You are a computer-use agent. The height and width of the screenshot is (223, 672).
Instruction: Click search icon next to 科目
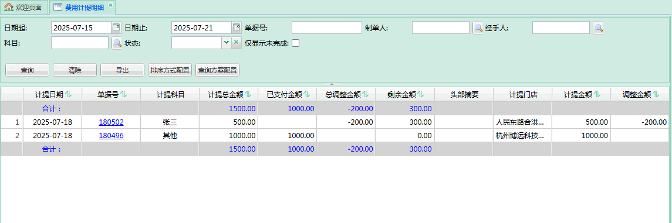point(117,43)
